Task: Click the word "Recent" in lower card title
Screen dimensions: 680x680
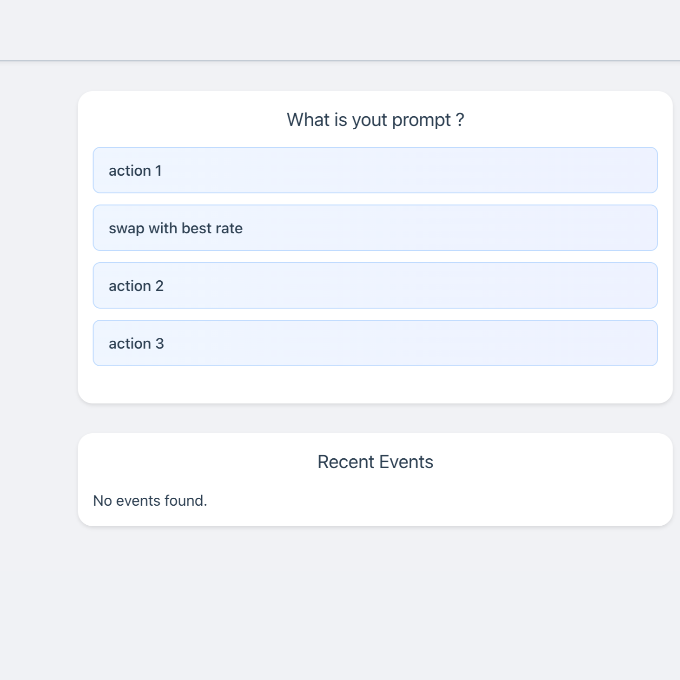Action: click(x=346, y=462)
